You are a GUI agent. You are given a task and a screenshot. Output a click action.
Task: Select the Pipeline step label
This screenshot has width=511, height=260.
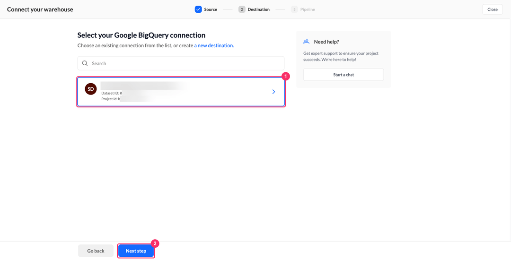click(x=308, y=9)
